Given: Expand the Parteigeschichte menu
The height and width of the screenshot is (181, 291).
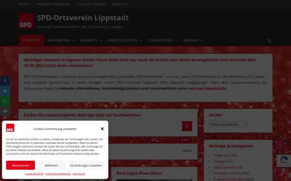Looking at the screenshot, I should click(125, 40).
